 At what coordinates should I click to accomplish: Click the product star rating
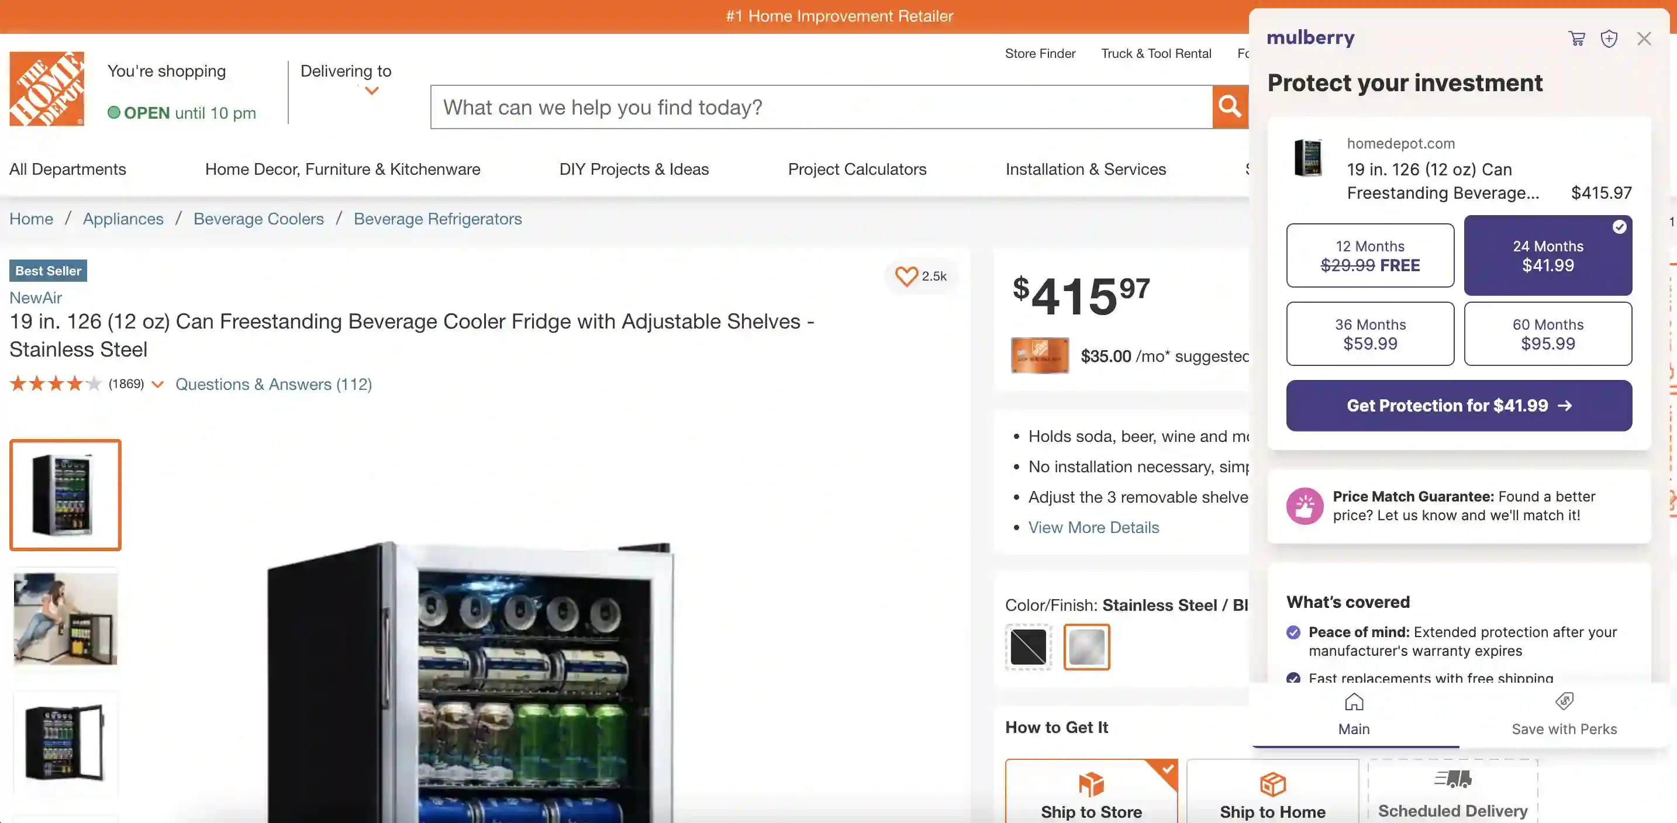56,384
